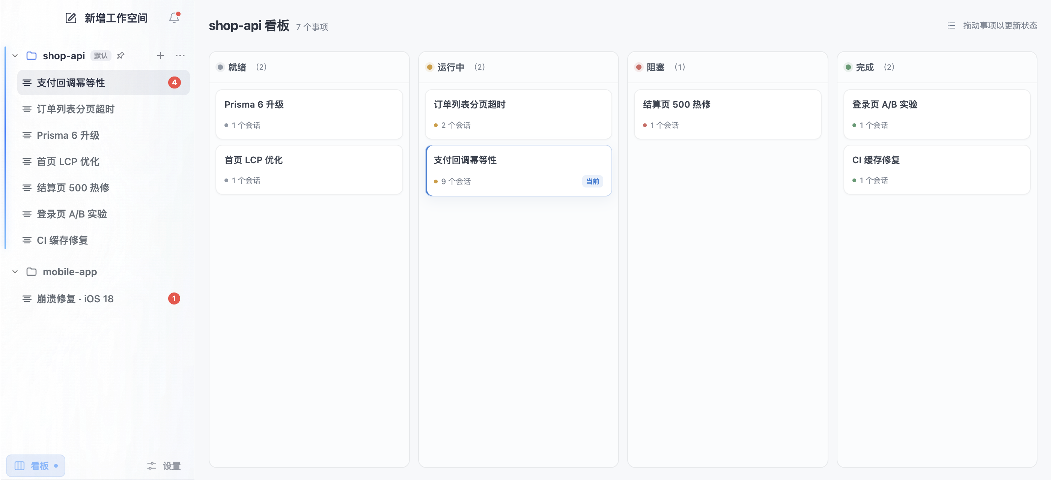Click the red badge showing 1
Screen dimensions: 1051x480
pos(174,298)
